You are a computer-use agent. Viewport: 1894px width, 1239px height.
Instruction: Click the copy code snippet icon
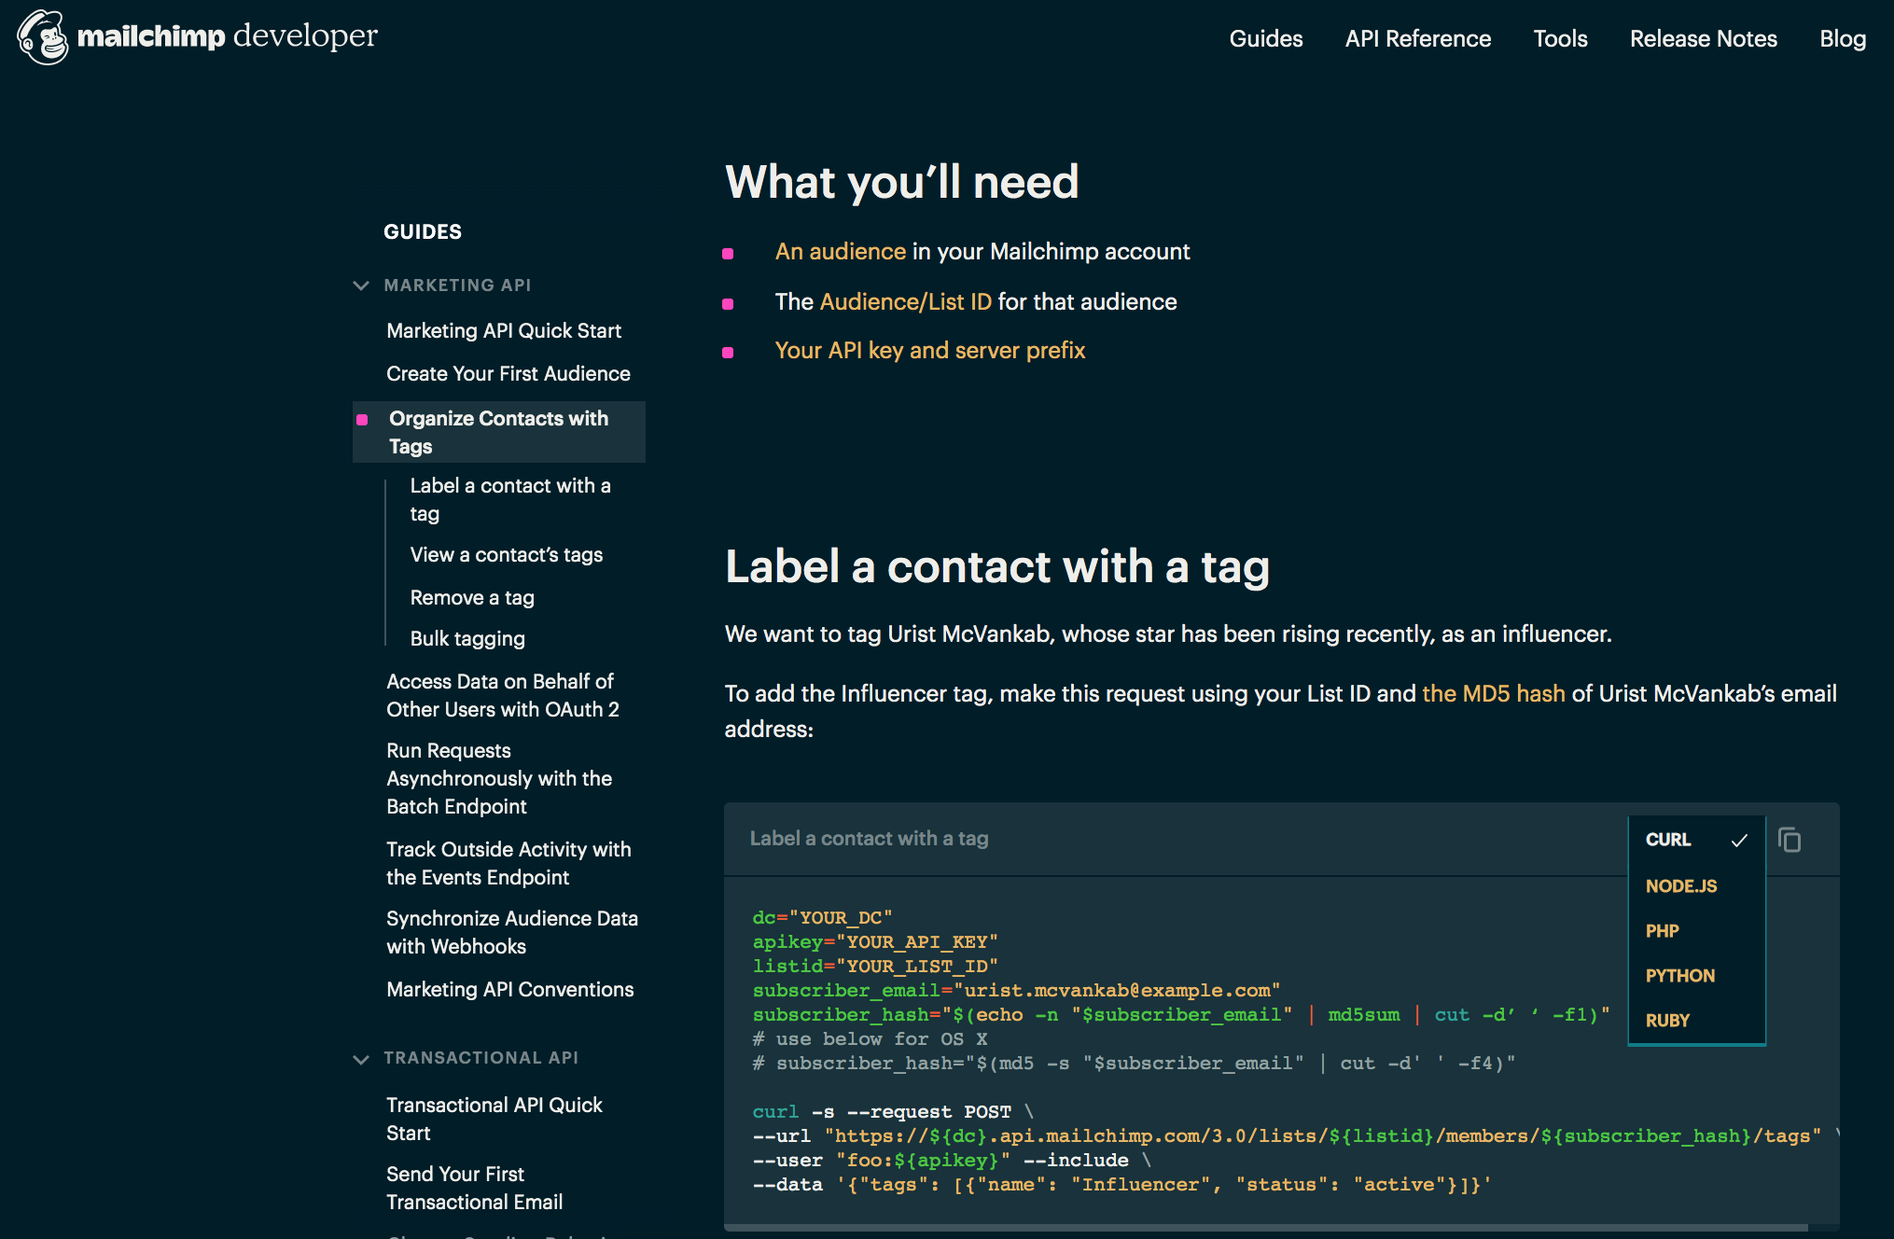1790,840
